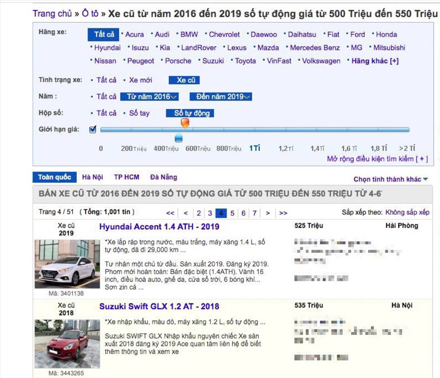The width and height of the screenshot is (440, 378).
Task: Click the blue lower price slider handle
Action: 178,138
